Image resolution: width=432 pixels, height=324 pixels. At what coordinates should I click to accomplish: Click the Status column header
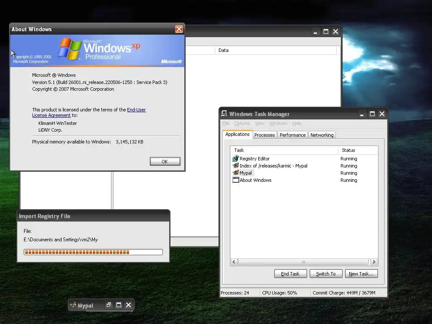point(358,150)
